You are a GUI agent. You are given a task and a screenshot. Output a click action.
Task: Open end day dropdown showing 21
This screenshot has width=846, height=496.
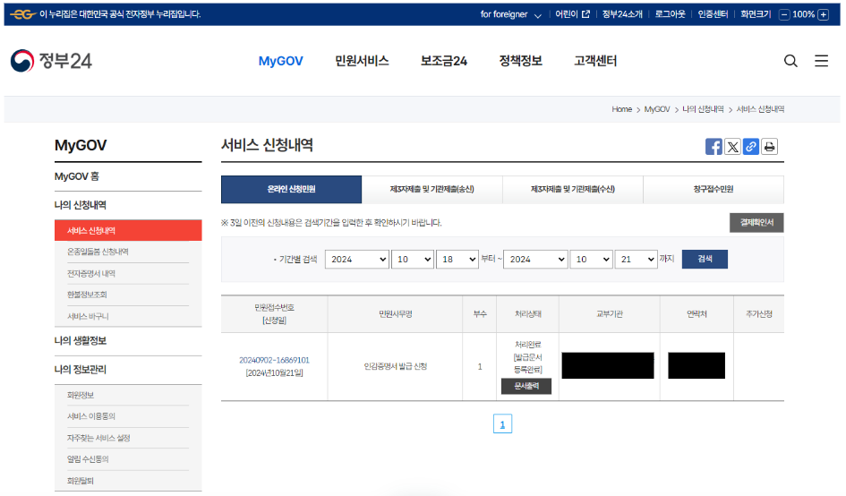click(636, 259)
